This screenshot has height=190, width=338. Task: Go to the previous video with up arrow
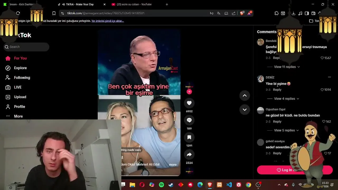tap(245, 96)
